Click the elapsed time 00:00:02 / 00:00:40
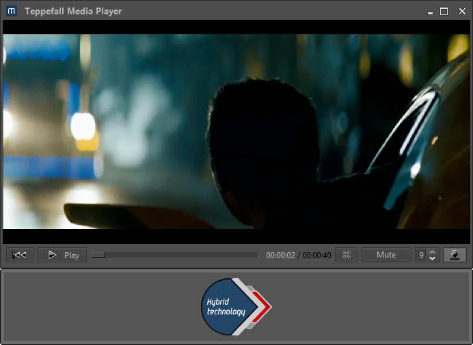The image size is (473, 345). (x=298, y=255)
